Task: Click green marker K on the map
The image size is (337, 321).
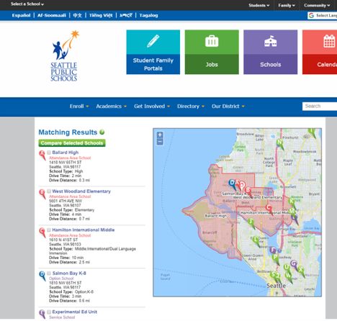Action: [x=292, y=202]
